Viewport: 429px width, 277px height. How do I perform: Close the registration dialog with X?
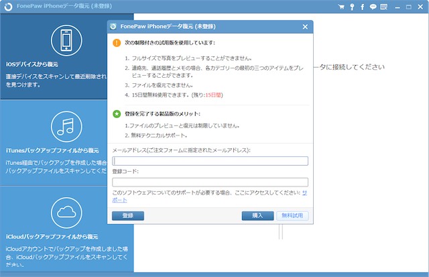[306, 27]
